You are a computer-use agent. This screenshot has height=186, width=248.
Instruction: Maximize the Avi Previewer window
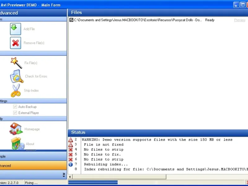[243, 5]
